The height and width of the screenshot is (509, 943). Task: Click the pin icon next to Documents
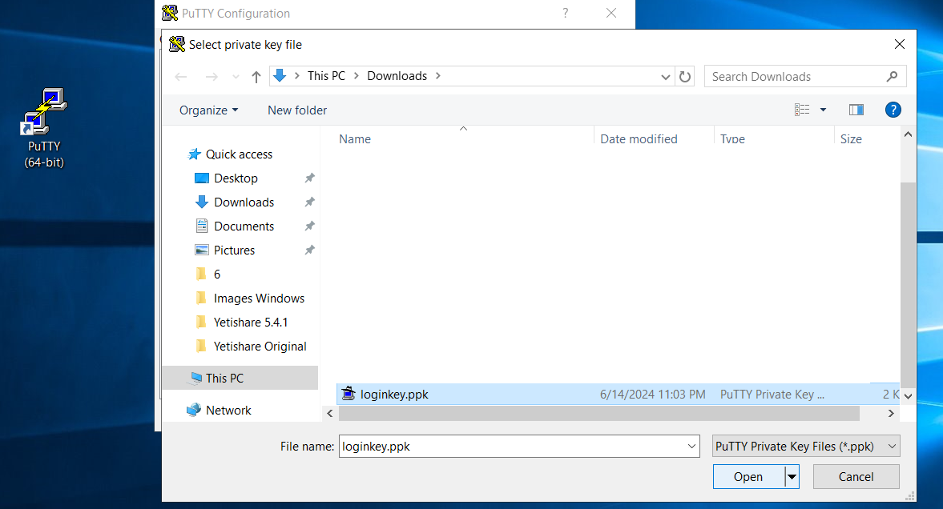[309, 226]
